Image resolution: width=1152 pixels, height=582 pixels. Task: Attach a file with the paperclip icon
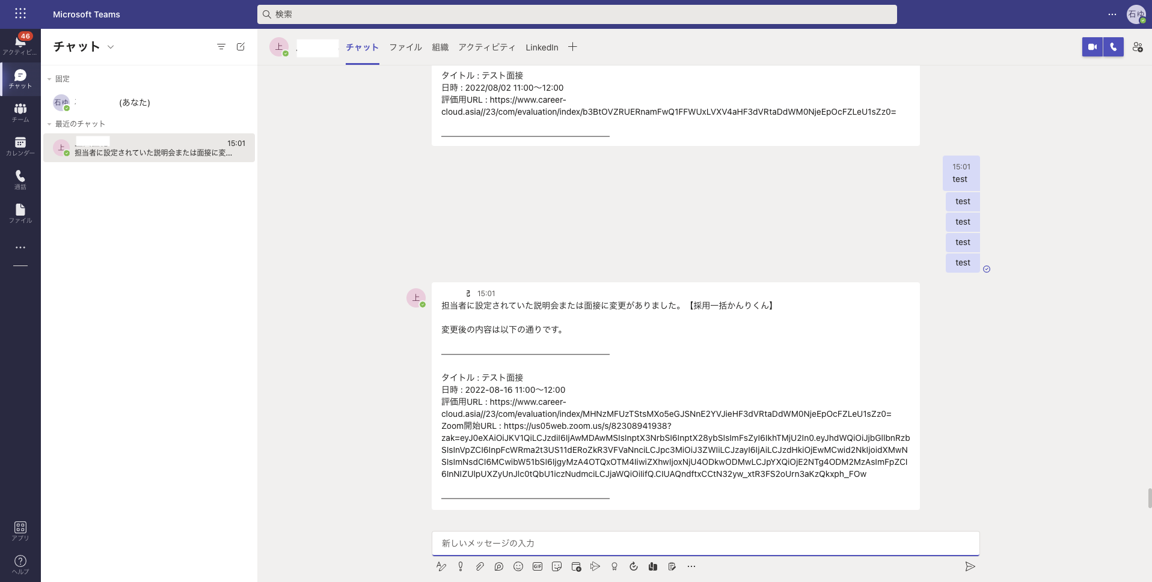point(480,566)
